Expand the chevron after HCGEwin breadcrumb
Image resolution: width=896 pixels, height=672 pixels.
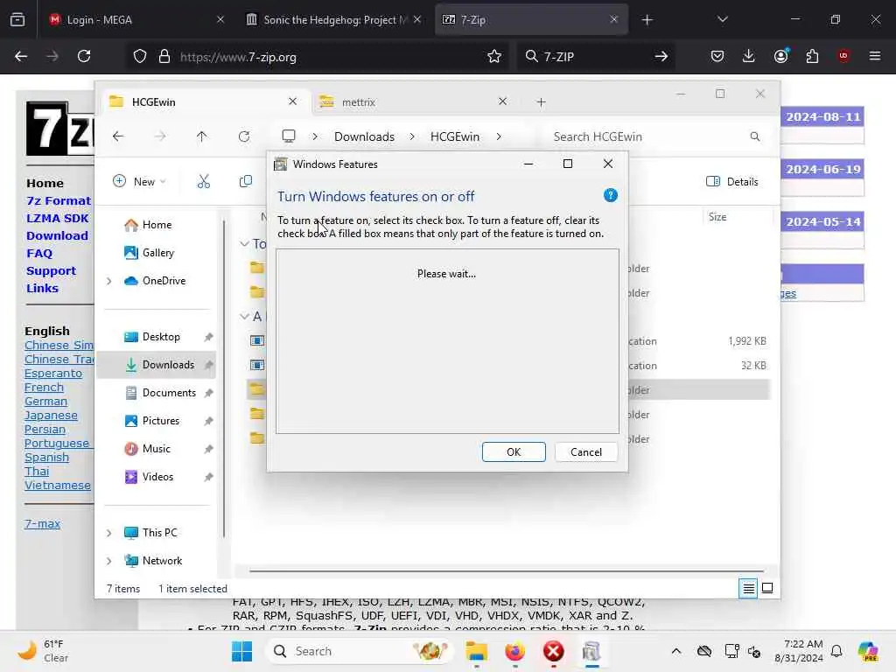click(x=499, y=136)
